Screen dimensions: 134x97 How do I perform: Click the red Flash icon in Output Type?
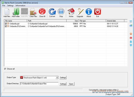pyautogui.click(x=22, y=77)
